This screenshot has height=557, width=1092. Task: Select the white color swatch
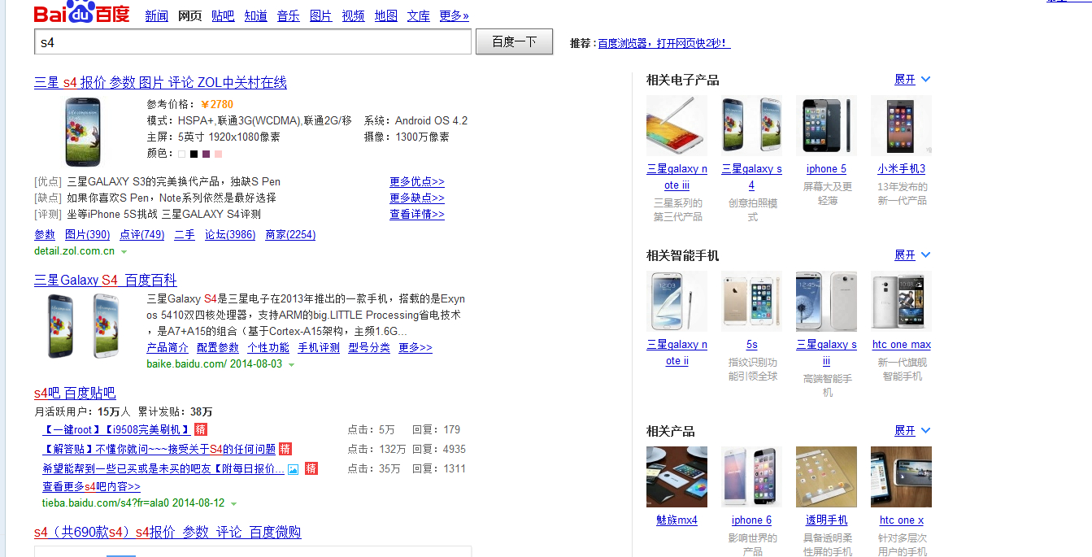coord(182,154)
